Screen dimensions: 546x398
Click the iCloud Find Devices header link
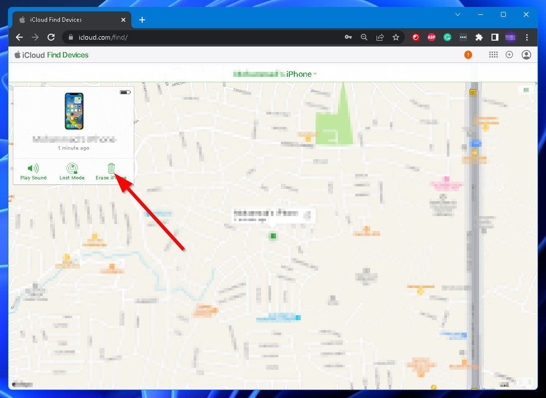(x=51, y=55)
